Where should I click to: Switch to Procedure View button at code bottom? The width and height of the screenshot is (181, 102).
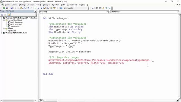pos(40,100)
